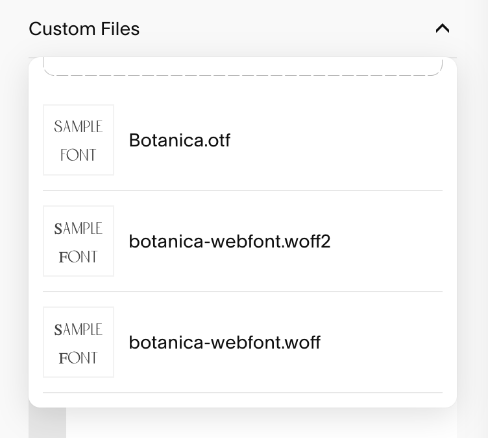Click FONT text in Botanica.otf thumbnail
This screenshot has width=488, height=438.
tap(78, 155)
